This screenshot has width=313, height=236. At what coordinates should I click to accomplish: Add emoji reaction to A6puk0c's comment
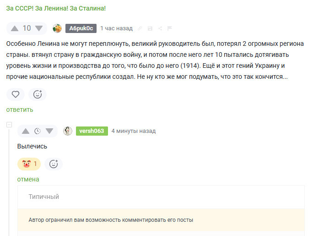38,94
